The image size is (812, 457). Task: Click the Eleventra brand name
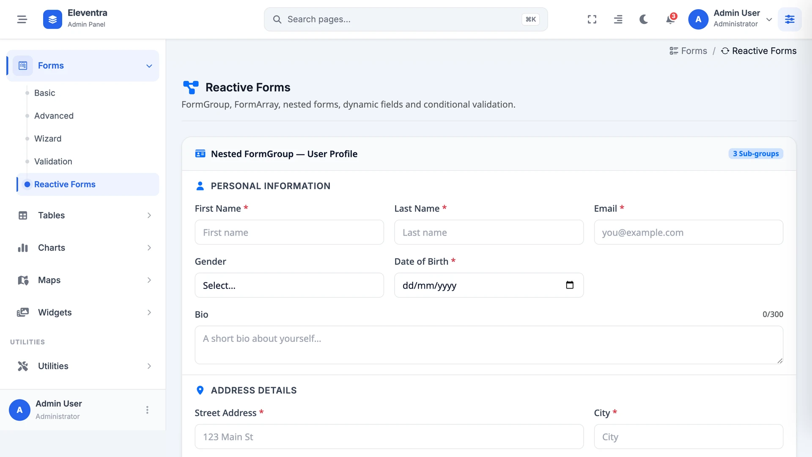pyautogui.click(x=88, y=13)
